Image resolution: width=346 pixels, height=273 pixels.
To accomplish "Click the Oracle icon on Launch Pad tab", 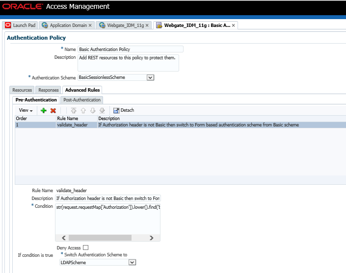I will click(8, 25).
